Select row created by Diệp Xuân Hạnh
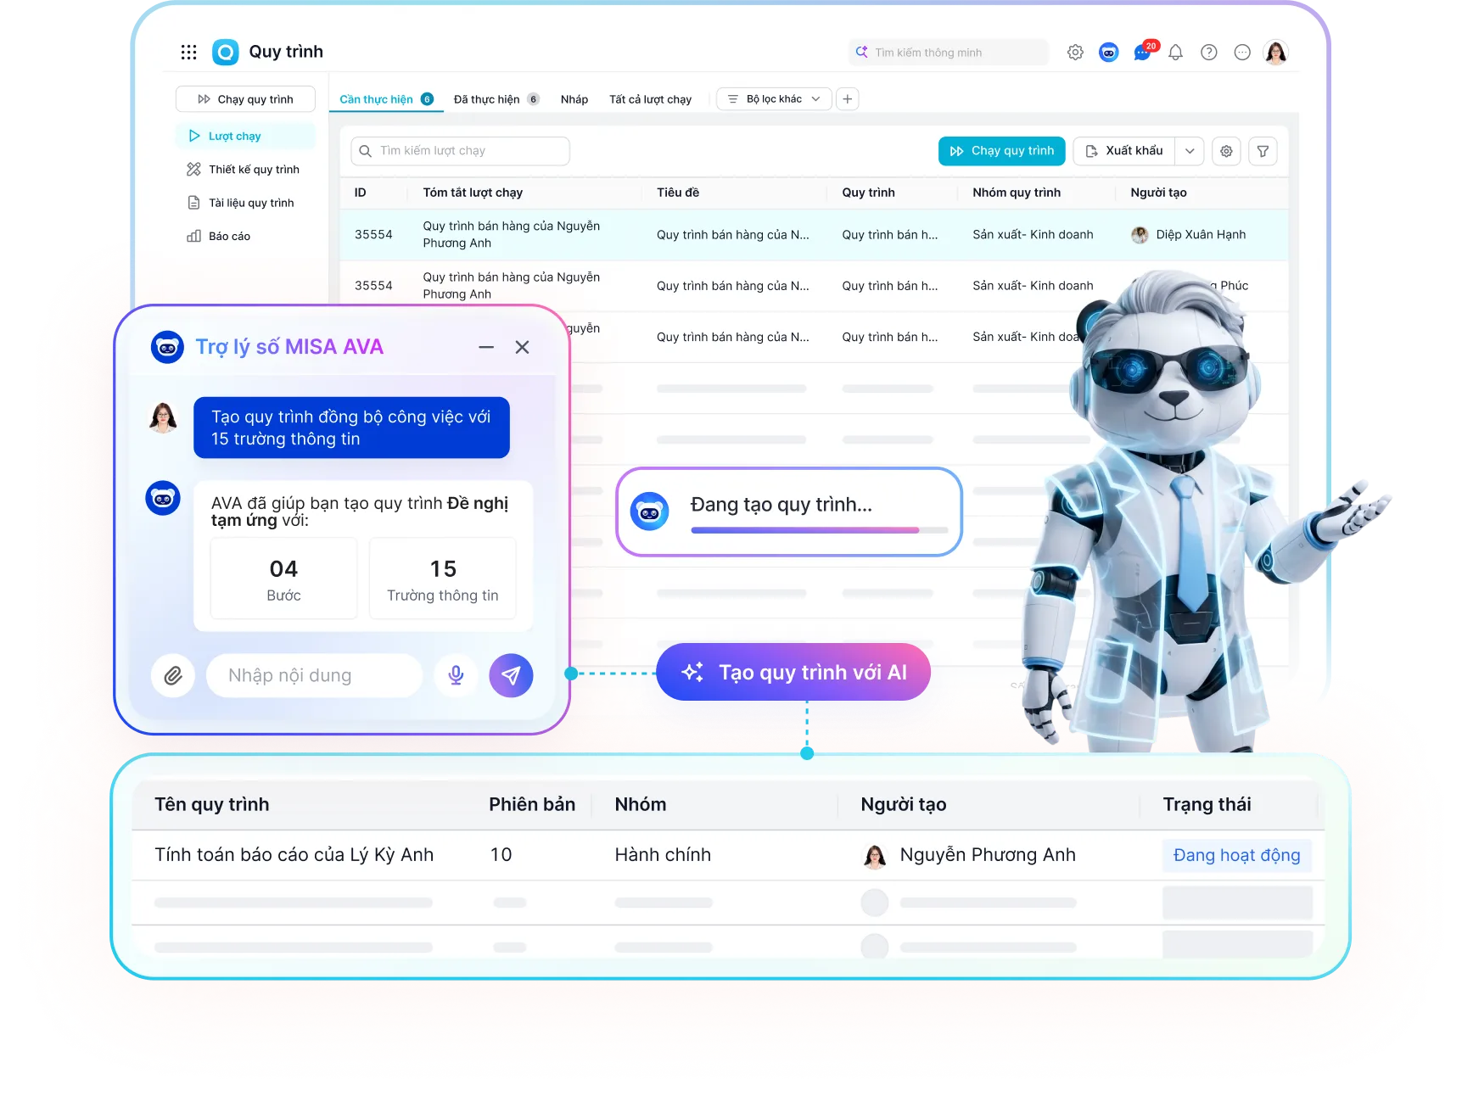The image size is (1462, 1096). [814, 235]
